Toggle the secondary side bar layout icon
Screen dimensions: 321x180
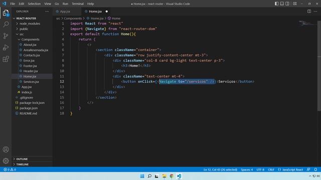[x=287, y=3]
